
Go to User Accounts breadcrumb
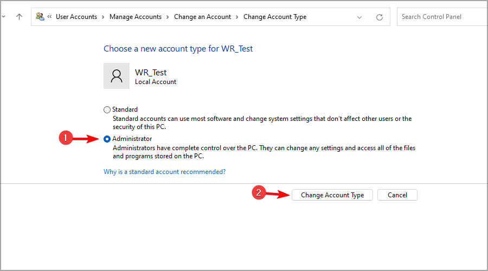(76, 17)
